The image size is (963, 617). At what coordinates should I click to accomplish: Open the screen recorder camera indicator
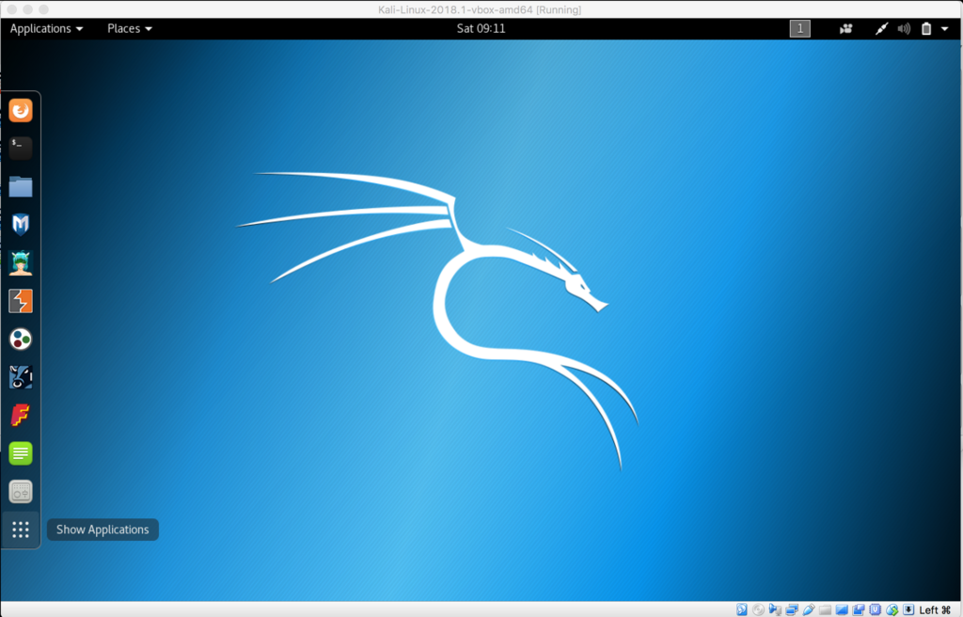[x=845, y=28]
